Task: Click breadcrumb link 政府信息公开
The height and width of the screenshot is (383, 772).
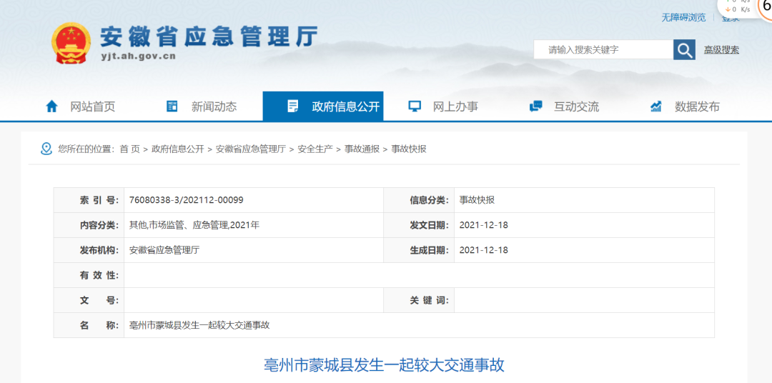Action: pyautogui.click(x=178, y=149)
